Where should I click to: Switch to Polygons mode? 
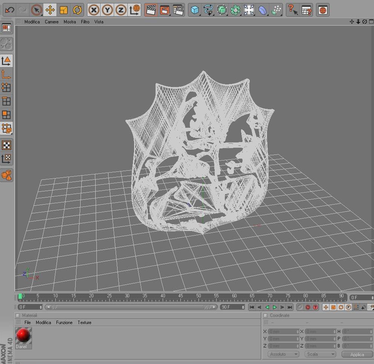[6, 115]
